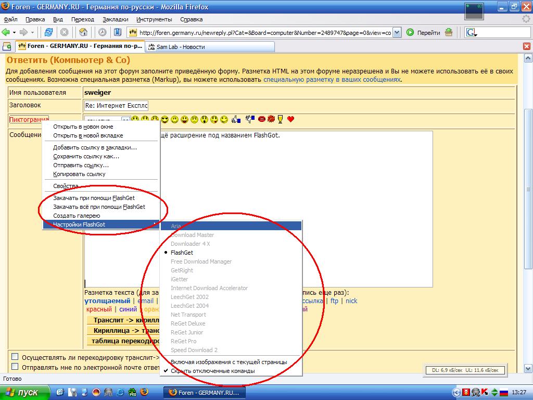Open the History clock icon
Screen dimensions: 533x400
click(x=102, y=32)
